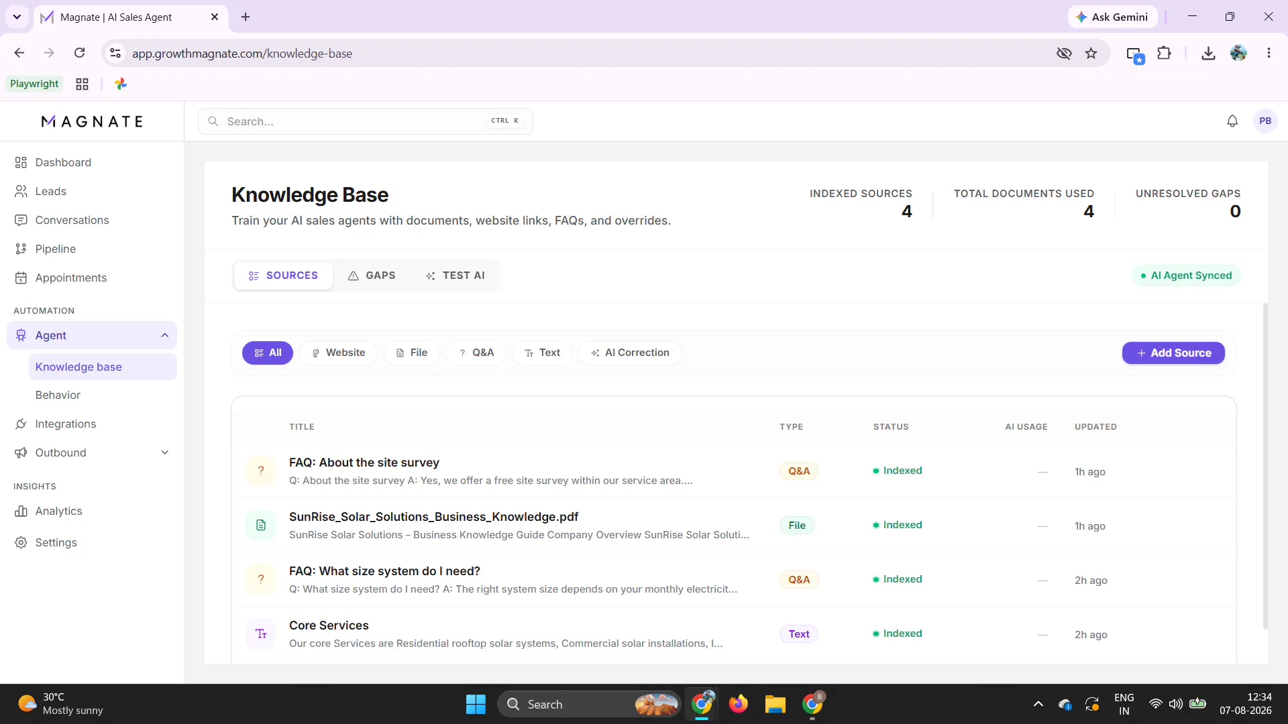
Task: Expand the Outbound section chevron
Action: [x=165, y=452]
